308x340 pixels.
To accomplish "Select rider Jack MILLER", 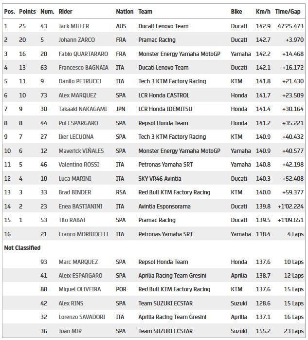I will tap(73, 26).
